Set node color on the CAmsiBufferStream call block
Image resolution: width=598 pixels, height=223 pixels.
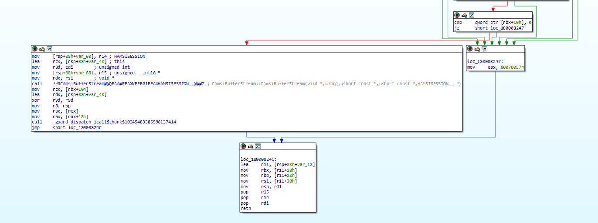pos(34,49)
